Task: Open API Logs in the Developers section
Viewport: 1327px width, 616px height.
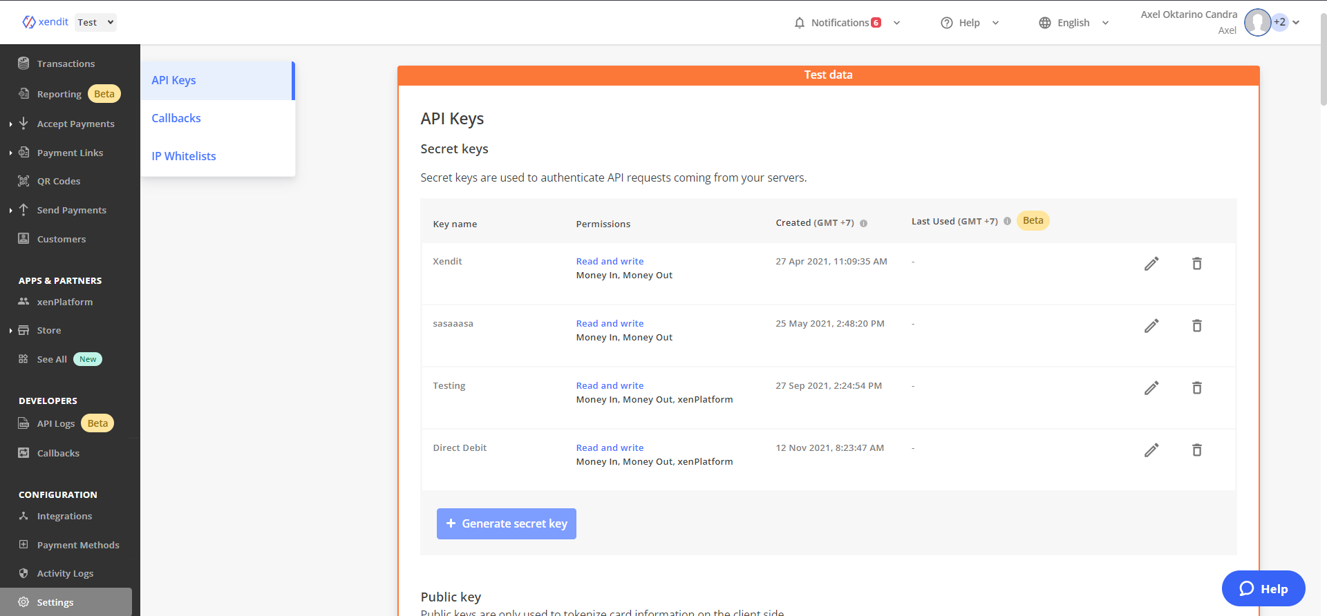Action: tap(56, 423)
